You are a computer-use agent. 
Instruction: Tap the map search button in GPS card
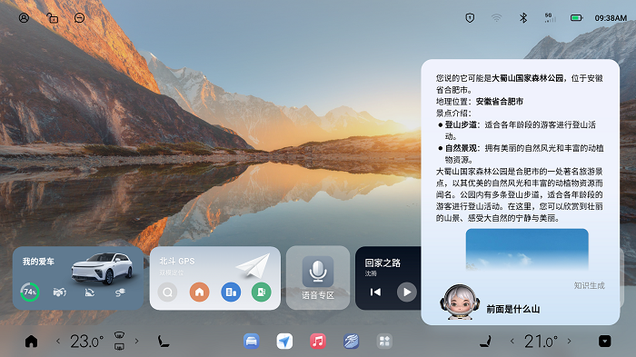click(167, 293)
